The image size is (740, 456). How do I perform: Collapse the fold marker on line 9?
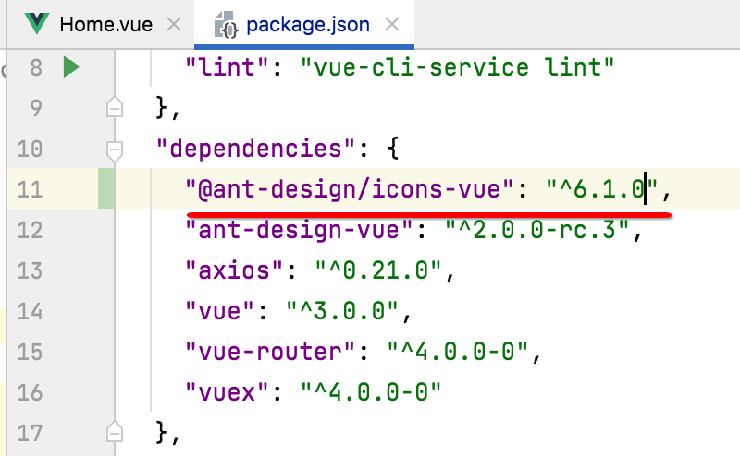click(x=115, y=108)
